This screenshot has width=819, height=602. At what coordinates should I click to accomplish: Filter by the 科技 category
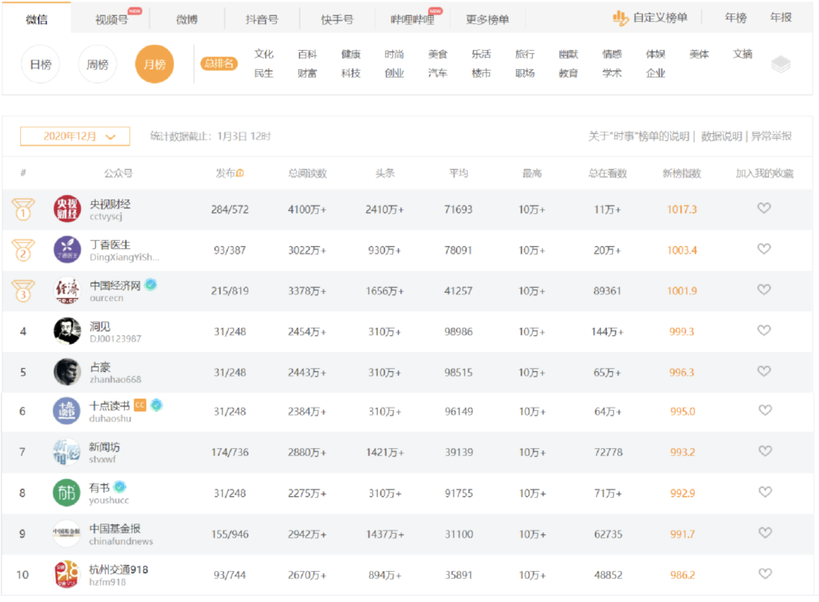pyautogui.click(x=351, y=73)
